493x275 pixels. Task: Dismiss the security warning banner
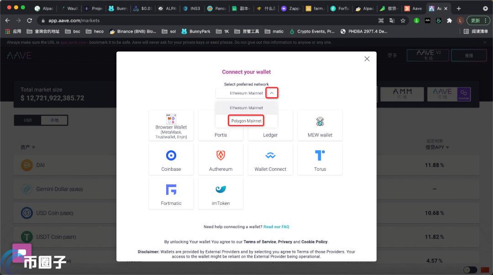pyautogui.click(x=484, y=42)
